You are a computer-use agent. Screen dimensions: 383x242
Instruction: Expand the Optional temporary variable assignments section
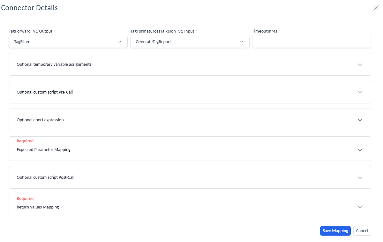point(54,64)
